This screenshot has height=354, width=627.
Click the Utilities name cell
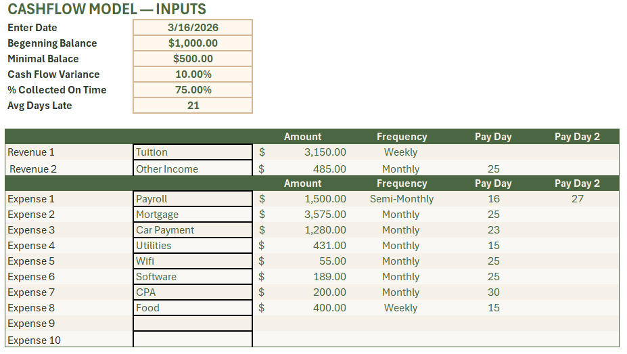click(x=193, y=246)
